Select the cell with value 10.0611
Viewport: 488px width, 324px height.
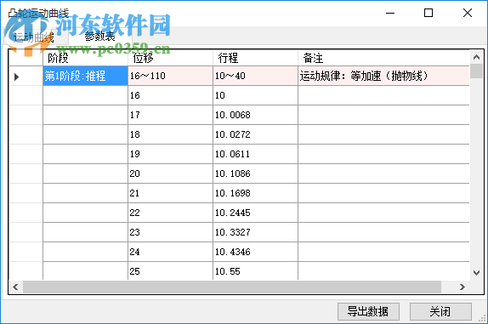pos(255,154)
